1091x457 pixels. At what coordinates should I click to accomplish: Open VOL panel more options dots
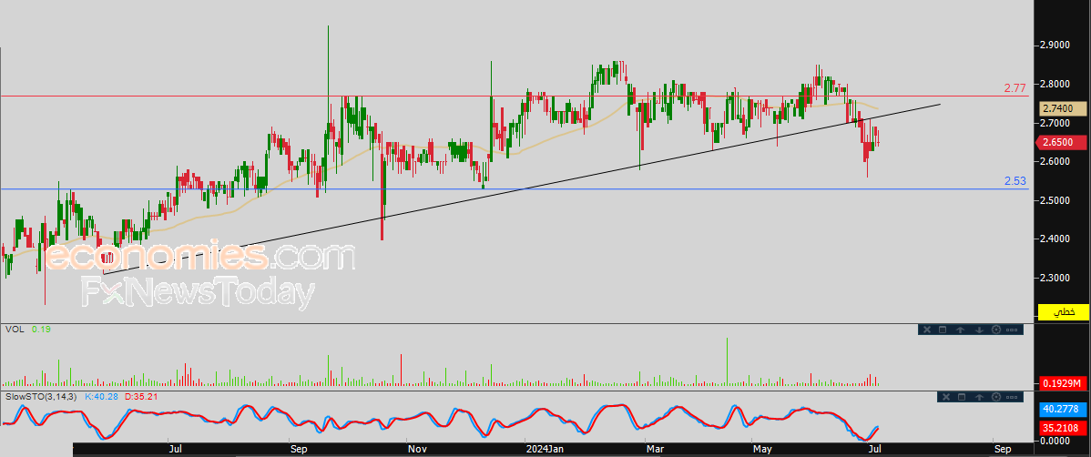pos(1012,330)
